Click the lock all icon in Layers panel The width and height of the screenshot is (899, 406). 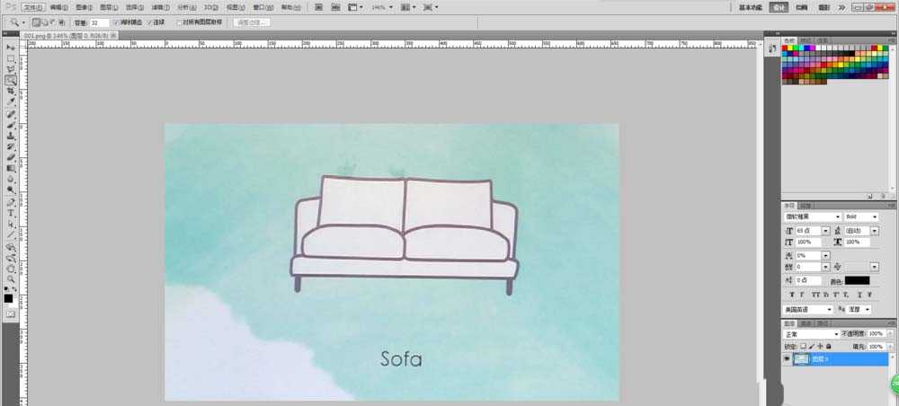(828, 346)
